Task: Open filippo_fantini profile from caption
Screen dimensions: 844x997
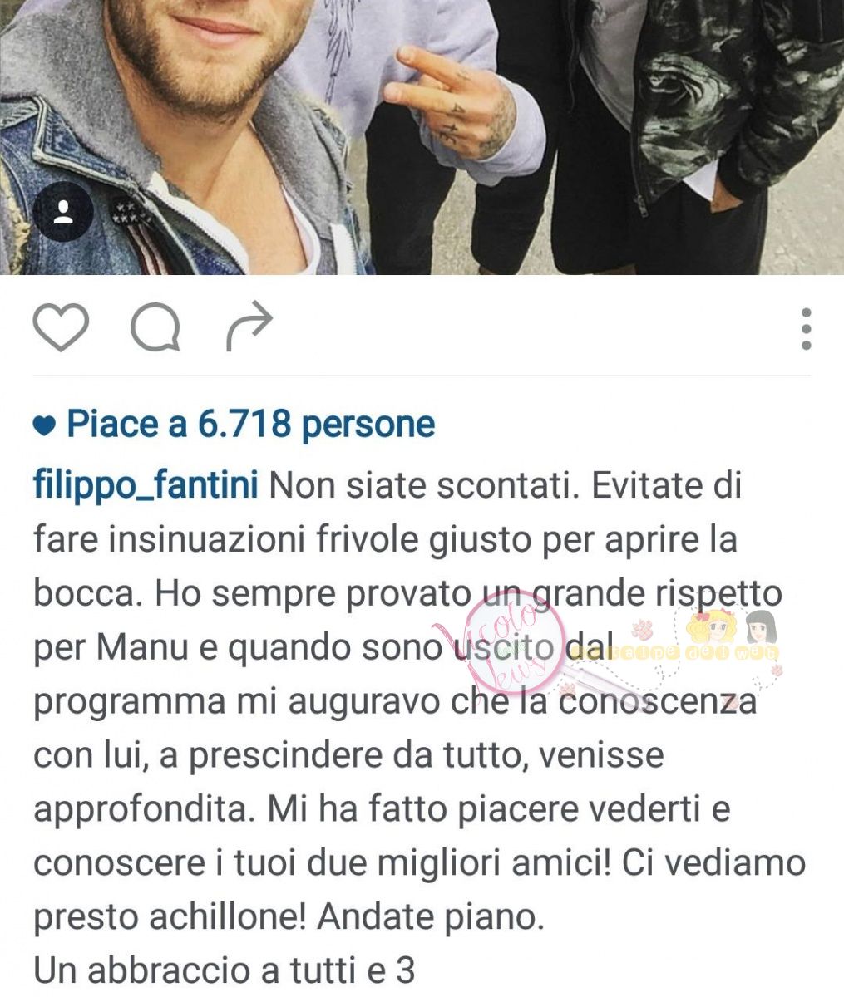Action: [x=146, y=485]
